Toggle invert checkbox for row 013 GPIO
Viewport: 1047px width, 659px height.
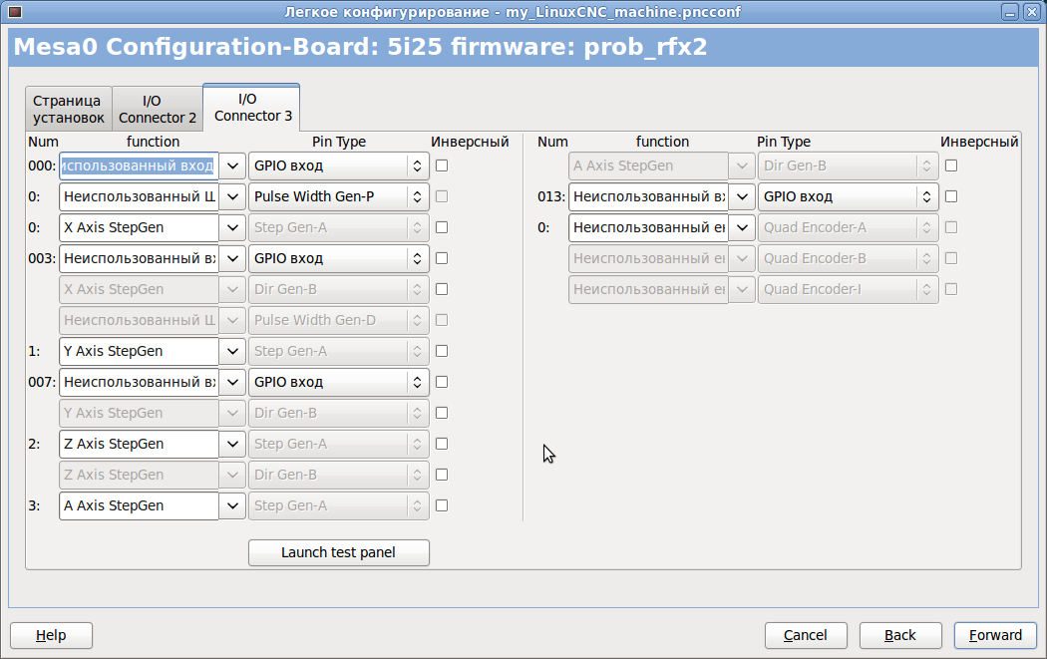click(951, 196)
